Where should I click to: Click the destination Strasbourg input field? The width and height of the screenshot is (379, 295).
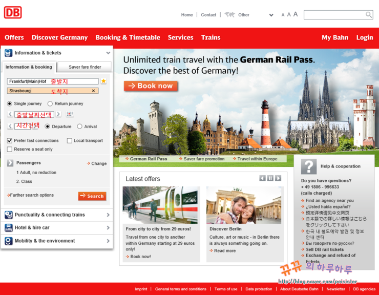coord(53,91)
